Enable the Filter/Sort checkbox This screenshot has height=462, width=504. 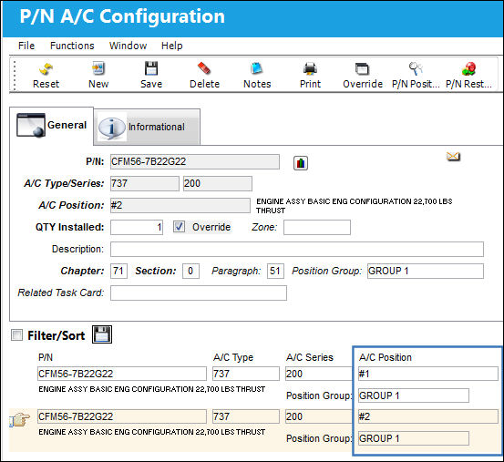click(16, 335)
